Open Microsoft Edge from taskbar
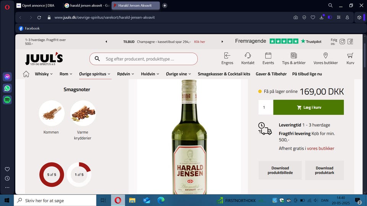The width and height of the screenshot is (367, 206). tap(161, 200)
